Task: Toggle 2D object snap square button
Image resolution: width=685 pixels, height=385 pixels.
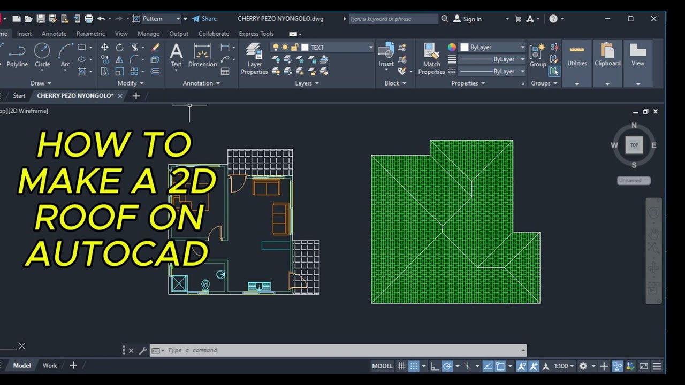Action: click(x=500, y=366)
